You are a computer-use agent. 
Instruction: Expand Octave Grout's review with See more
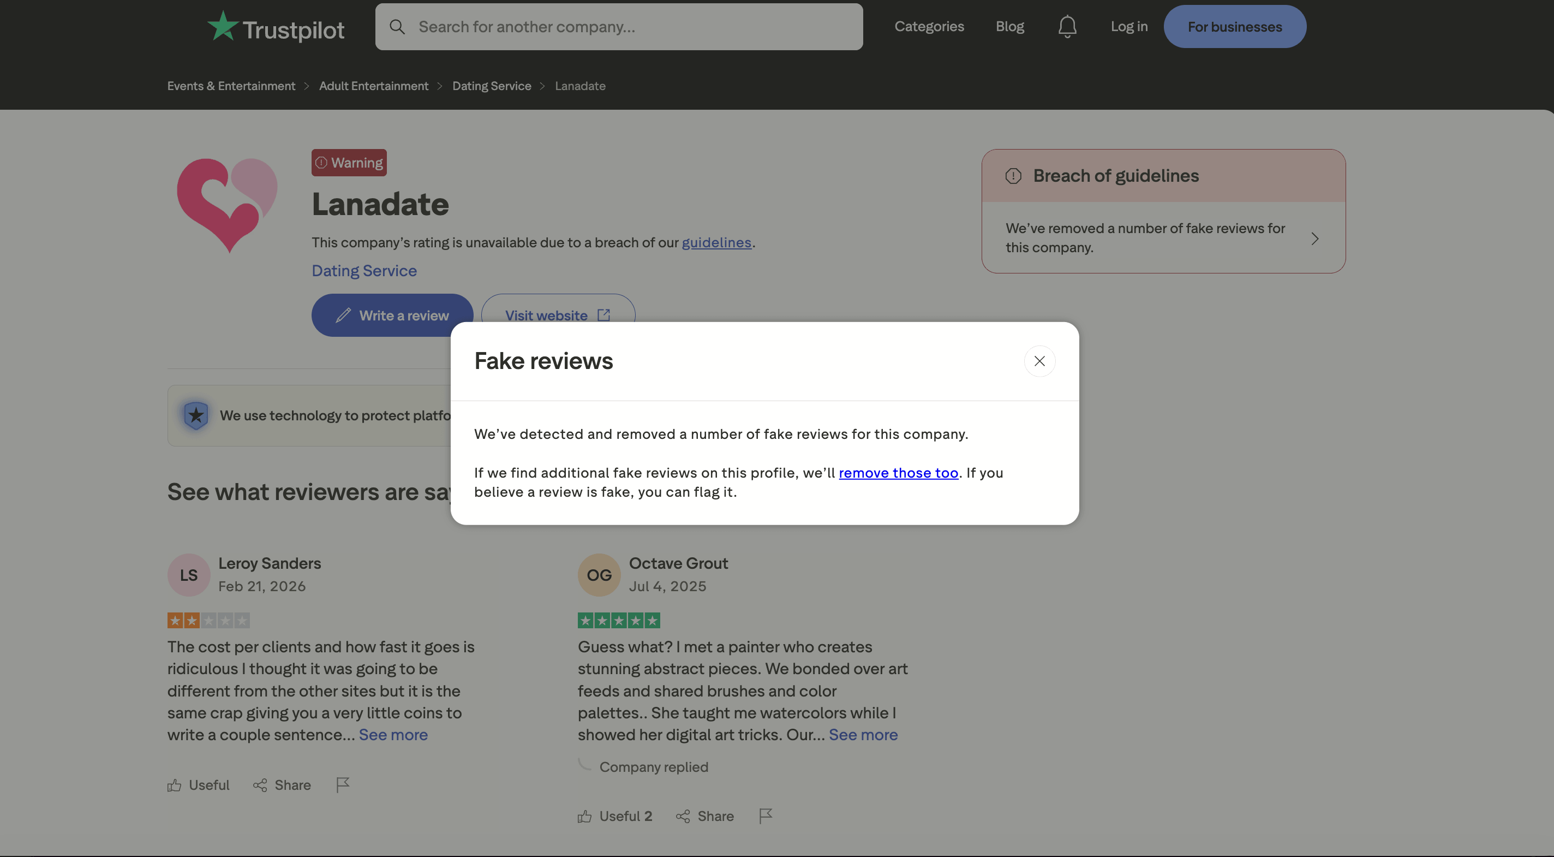(863, 735)
